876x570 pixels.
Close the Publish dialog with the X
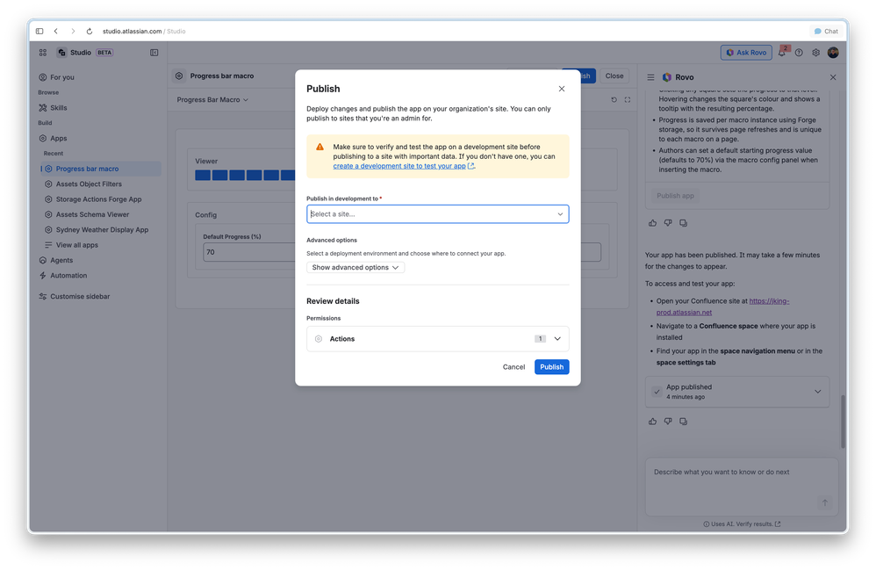562,89
